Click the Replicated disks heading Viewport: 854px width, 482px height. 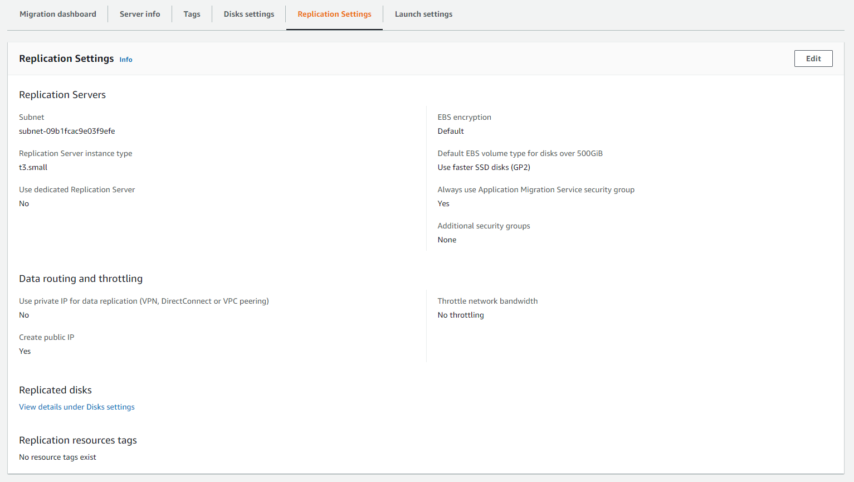(55, 390)
